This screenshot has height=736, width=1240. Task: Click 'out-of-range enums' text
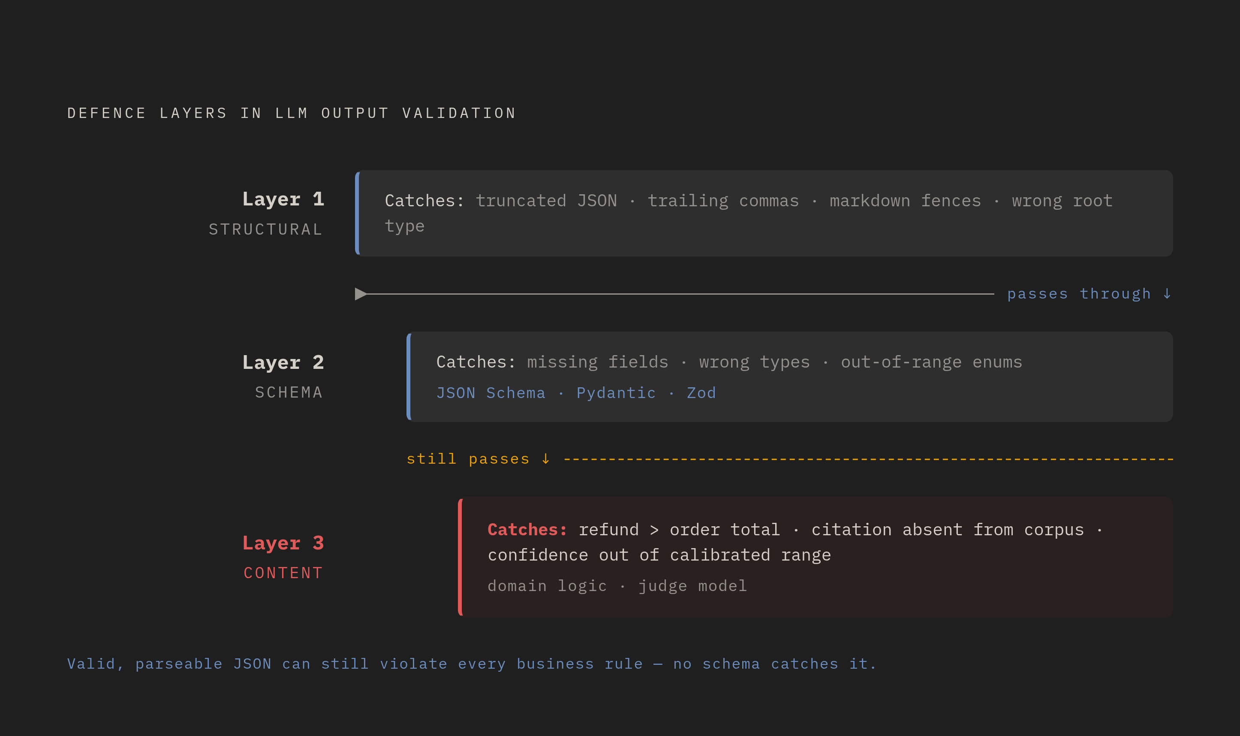(x=931, y=362)
